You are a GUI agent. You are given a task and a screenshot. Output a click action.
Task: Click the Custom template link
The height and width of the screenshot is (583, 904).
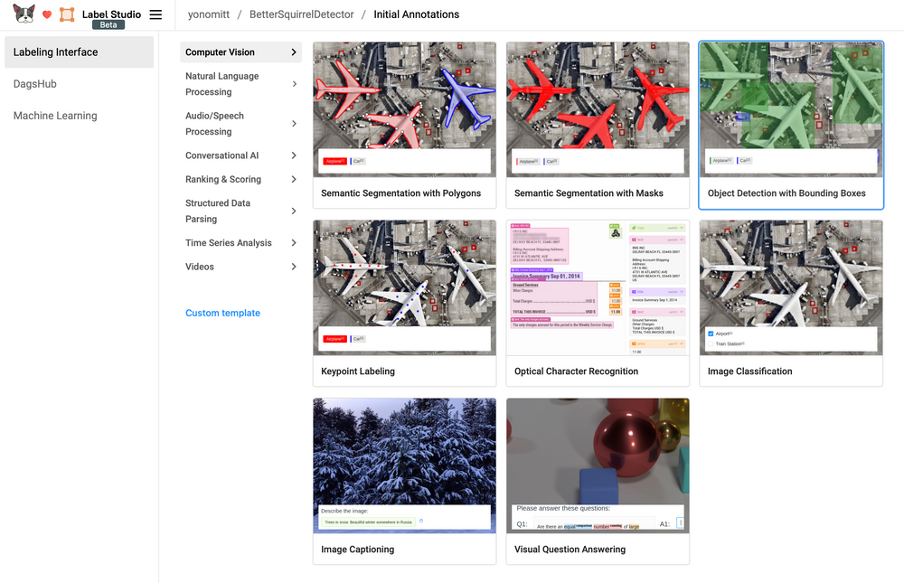(221, 312)
